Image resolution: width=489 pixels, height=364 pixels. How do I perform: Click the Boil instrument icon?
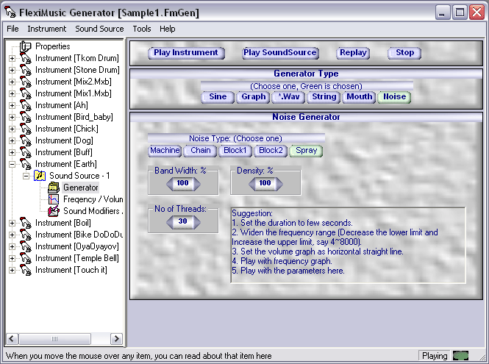(26, 223)
